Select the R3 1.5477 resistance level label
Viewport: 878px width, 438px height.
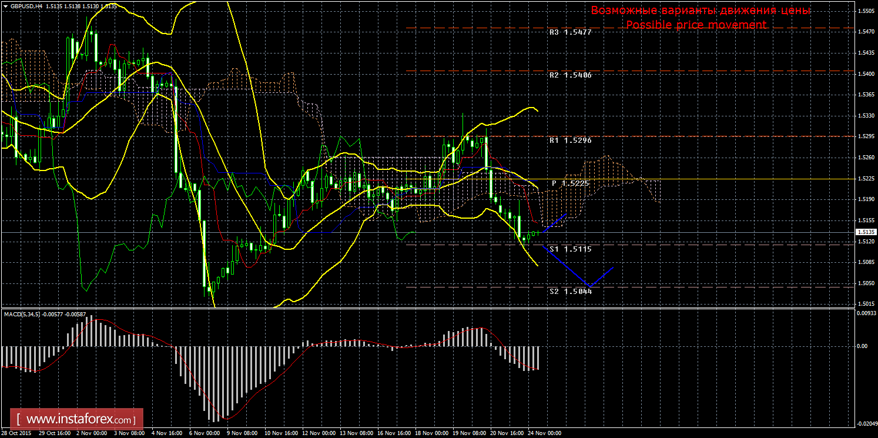click(x=570, y=33)
